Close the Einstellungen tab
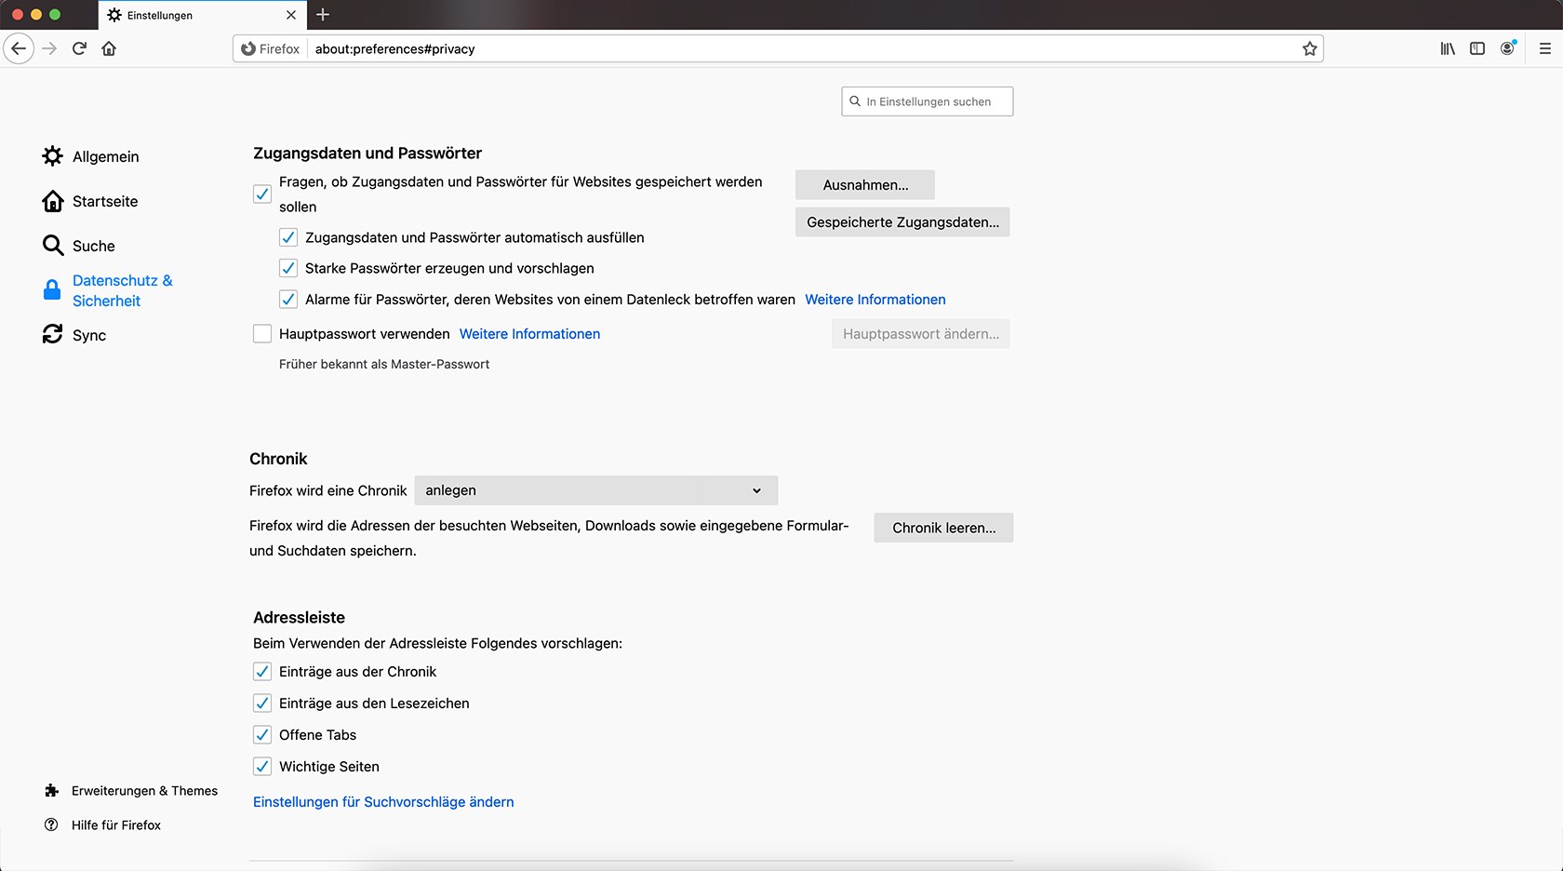The width and height of the screenshot is (1563, 871). tap(291, 15)
